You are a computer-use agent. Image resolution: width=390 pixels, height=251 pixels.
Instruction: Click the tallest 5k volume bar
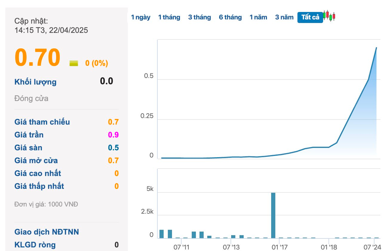tap(273, 215)
